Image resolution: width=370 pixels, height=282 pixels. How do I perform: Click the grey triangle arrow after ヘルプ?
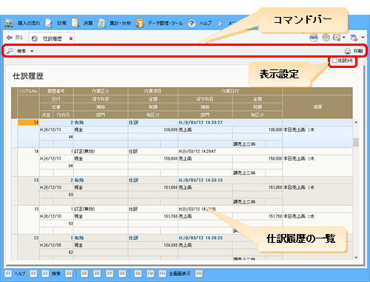point(220,24)
